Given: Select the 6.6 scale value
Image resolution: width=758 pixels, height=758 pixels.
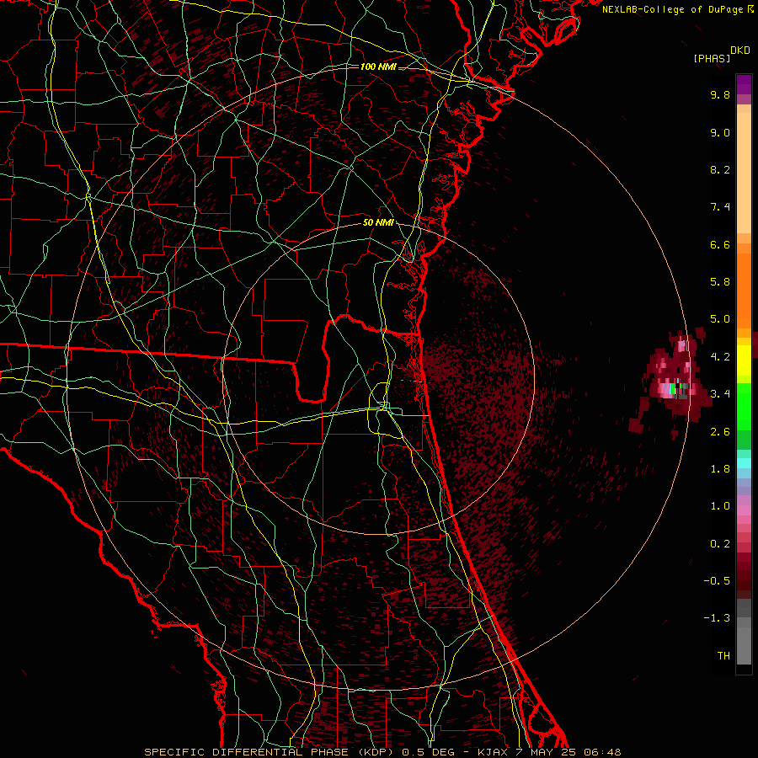Looking at the screenshot, I should tap(720, 244).
